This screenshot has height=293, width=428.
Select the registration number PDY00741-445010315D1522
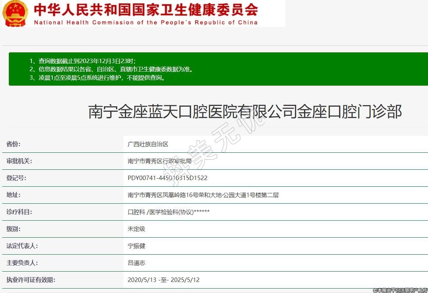coord(167,178)
